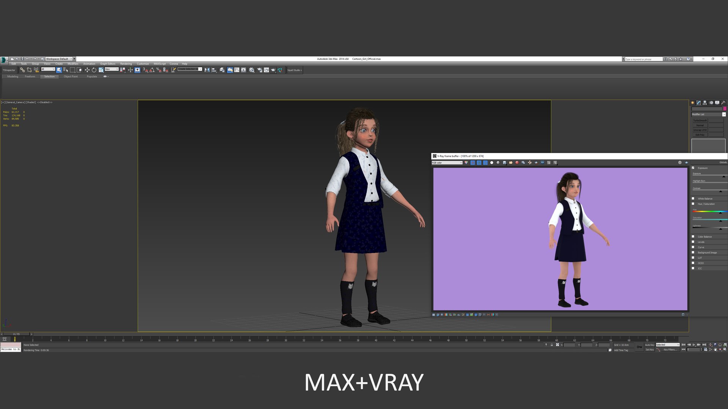Open the MAXScript menu
728x409 pixels.
pos(160,64)
